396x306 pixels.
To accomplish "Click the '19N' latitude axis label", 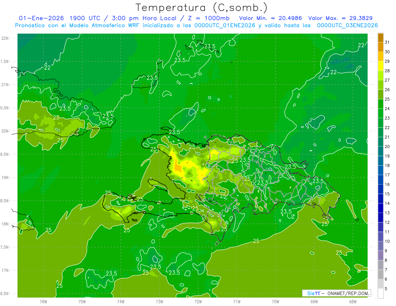I will (5, 177).
